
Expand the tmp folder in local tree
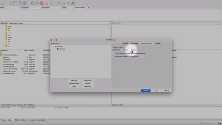click(x=4, y=42)
